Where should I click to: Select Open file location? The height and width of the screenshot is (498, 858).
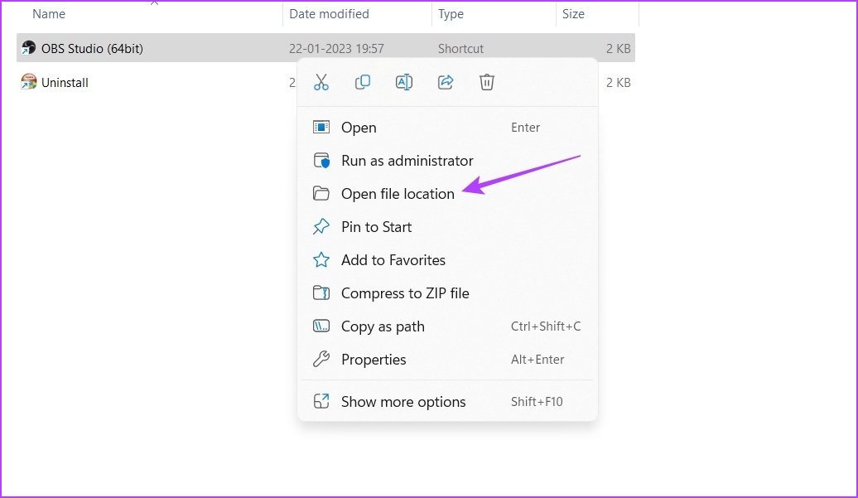(398, 194)
